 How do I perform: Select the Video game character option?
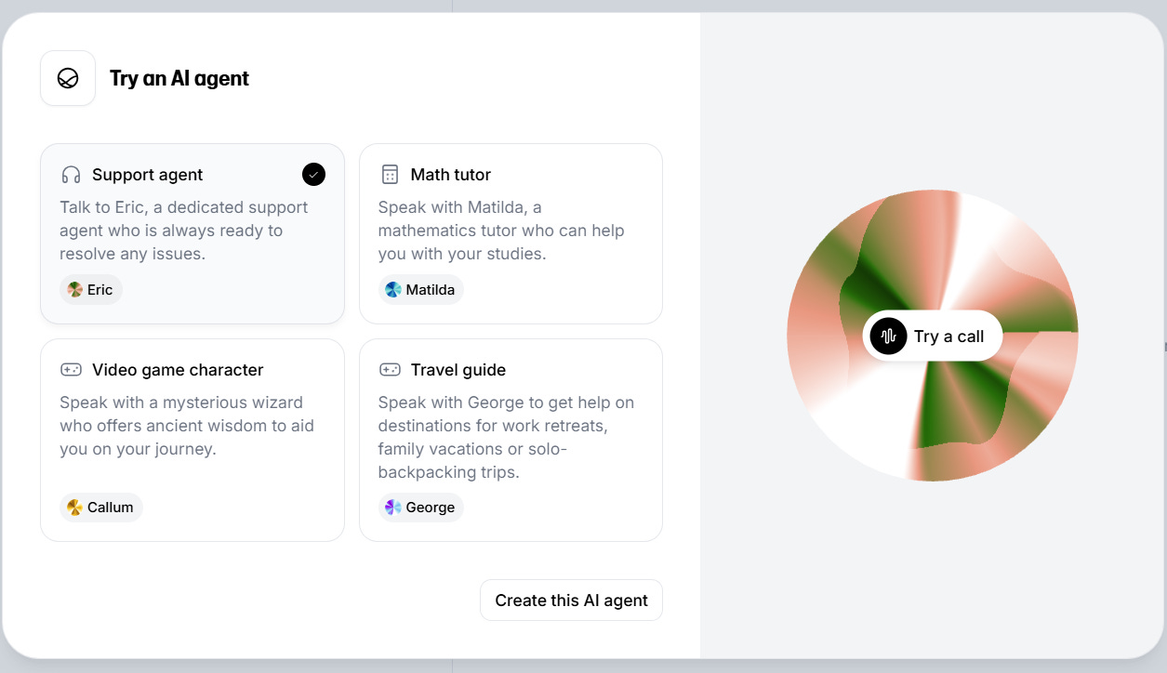192,440
